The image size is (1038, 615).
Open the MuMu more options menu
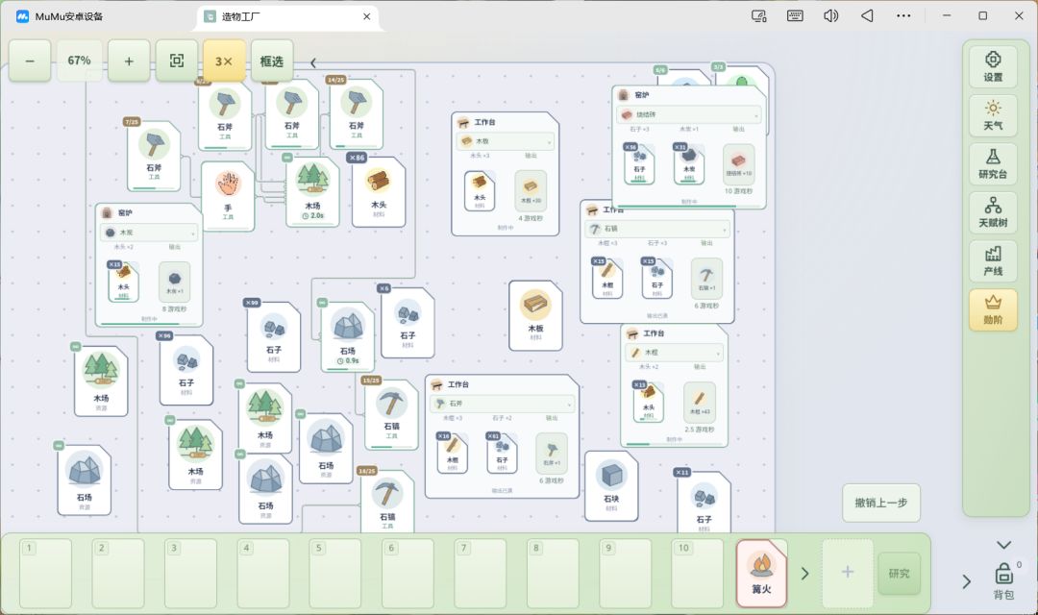pyautogui.click(x=902, y=16)
